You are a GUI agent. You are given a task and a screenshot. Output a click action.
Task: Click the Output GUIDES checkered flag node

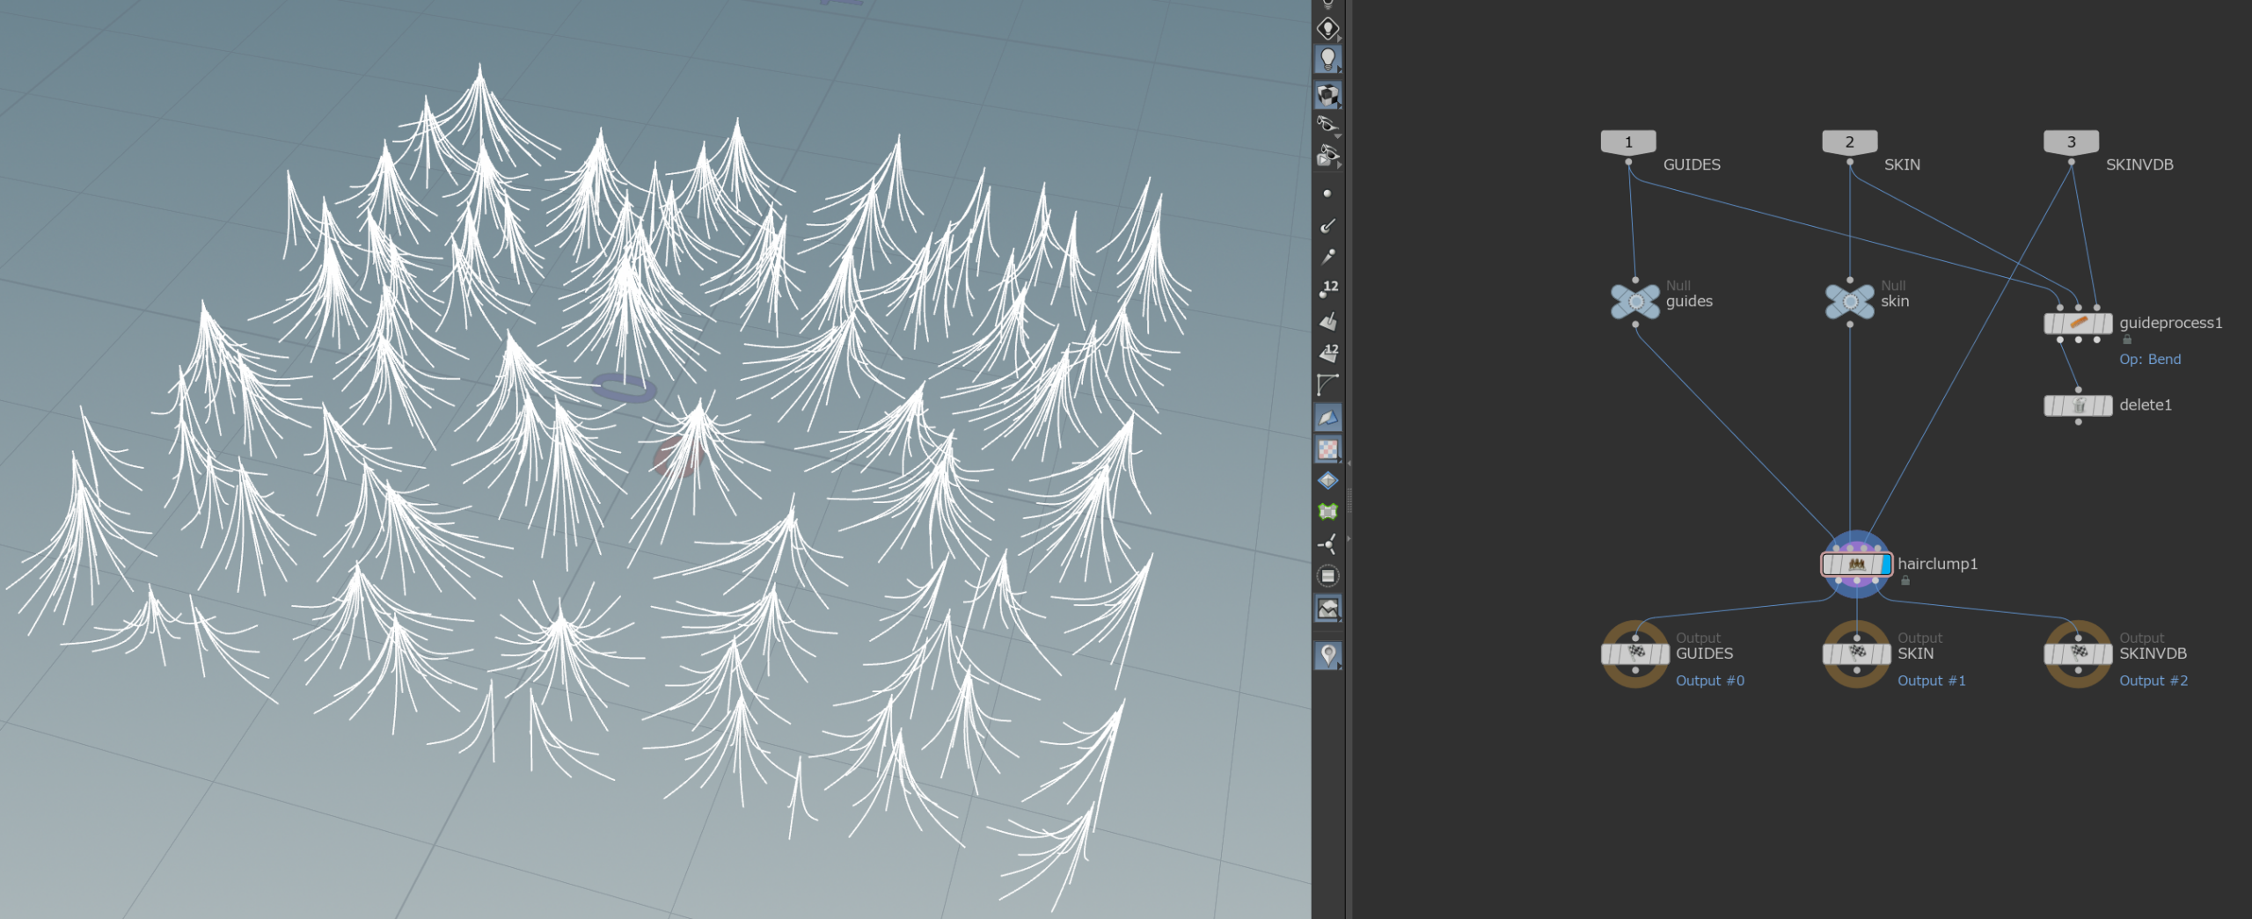pyautogui.click(x=1634, y=654)
